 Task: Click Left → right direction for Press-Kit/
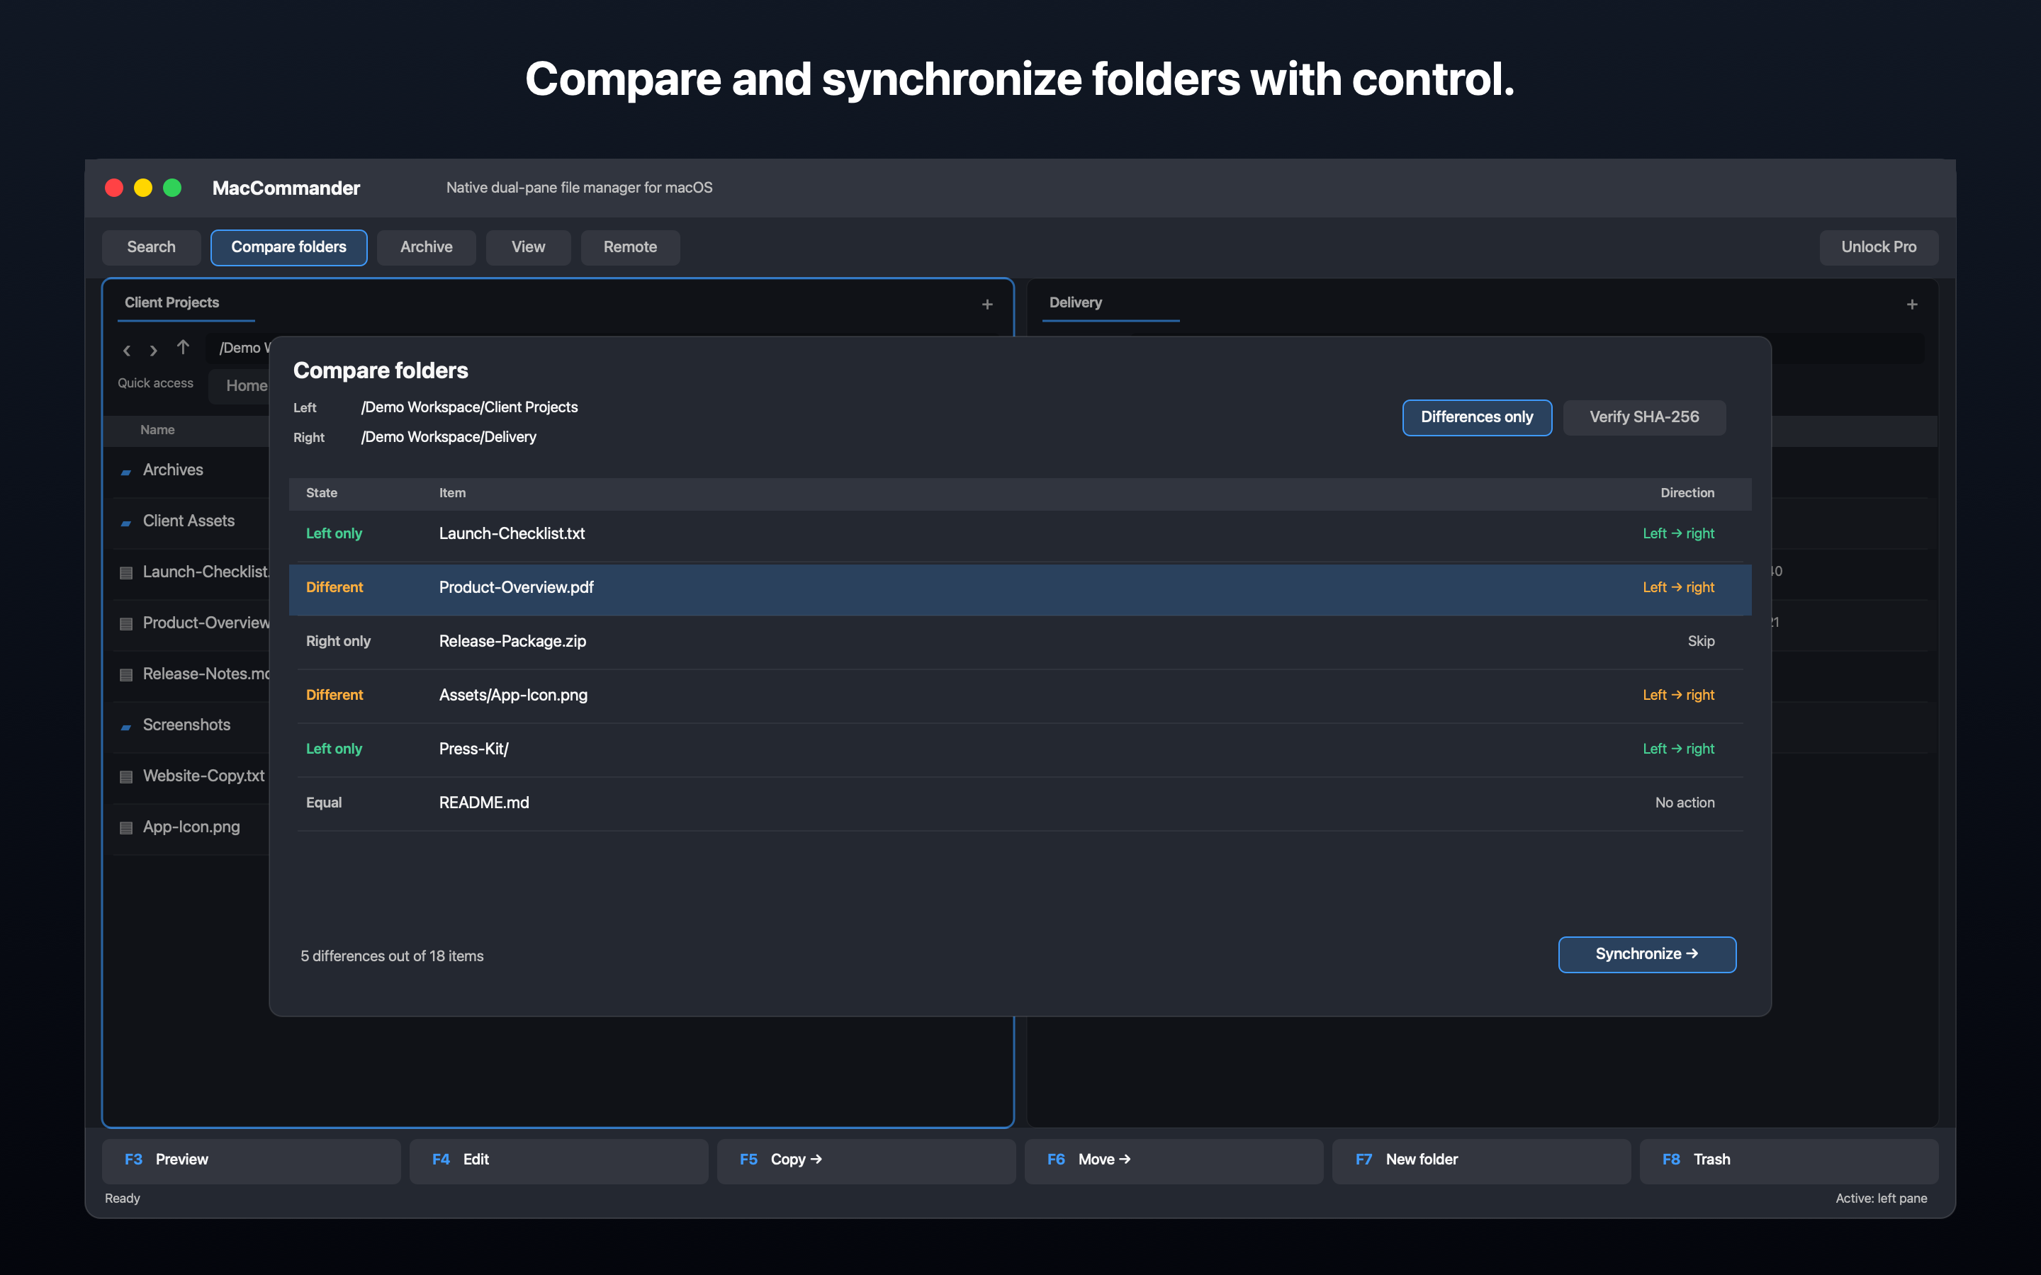tap(1678, 749)
